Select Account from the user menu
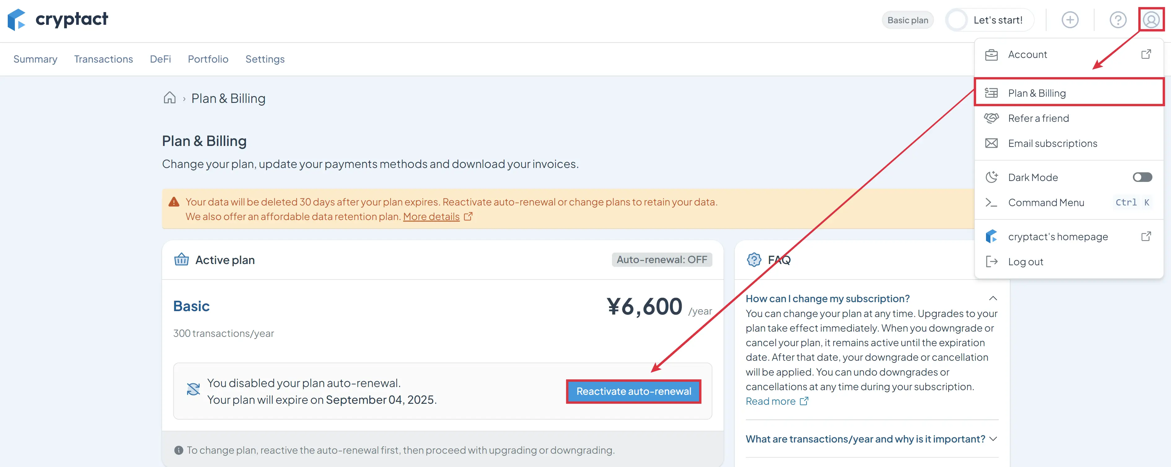Viewport: 1171px width, 467px height. coord(1069,55)
